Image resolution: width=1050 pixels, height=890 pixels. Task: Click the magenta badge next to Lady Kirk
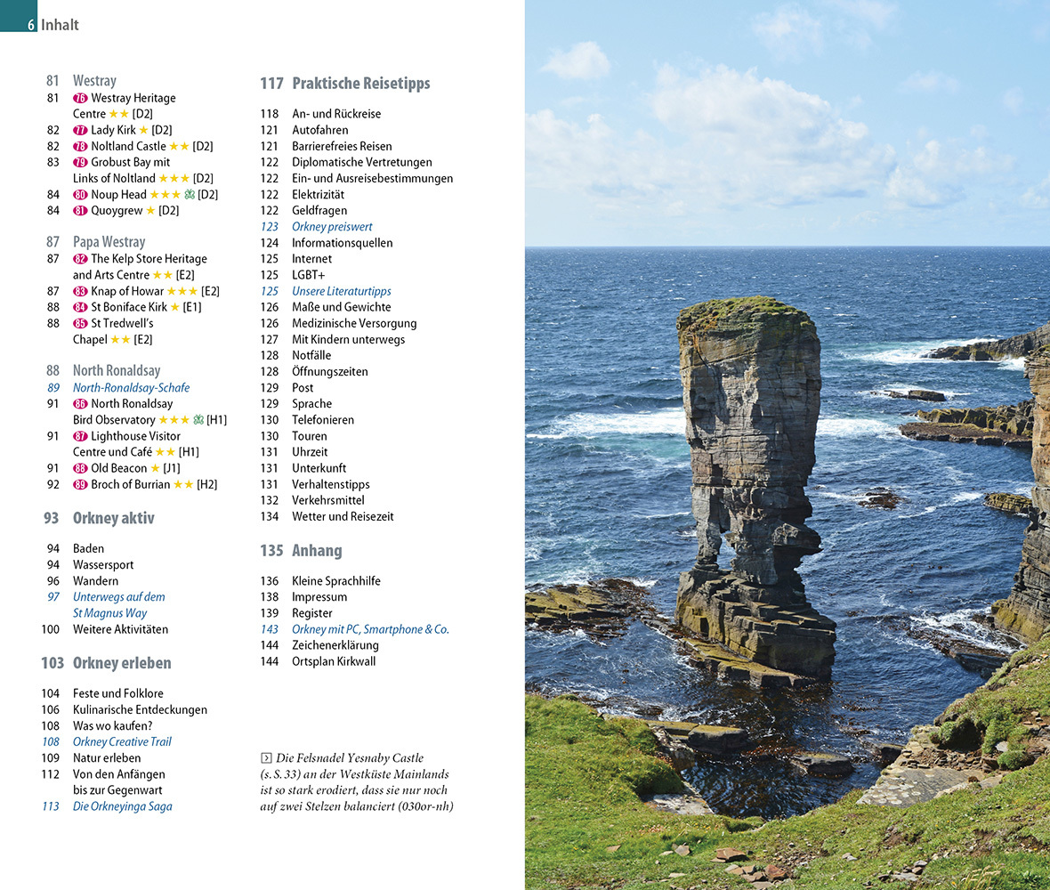coord(80,130)
